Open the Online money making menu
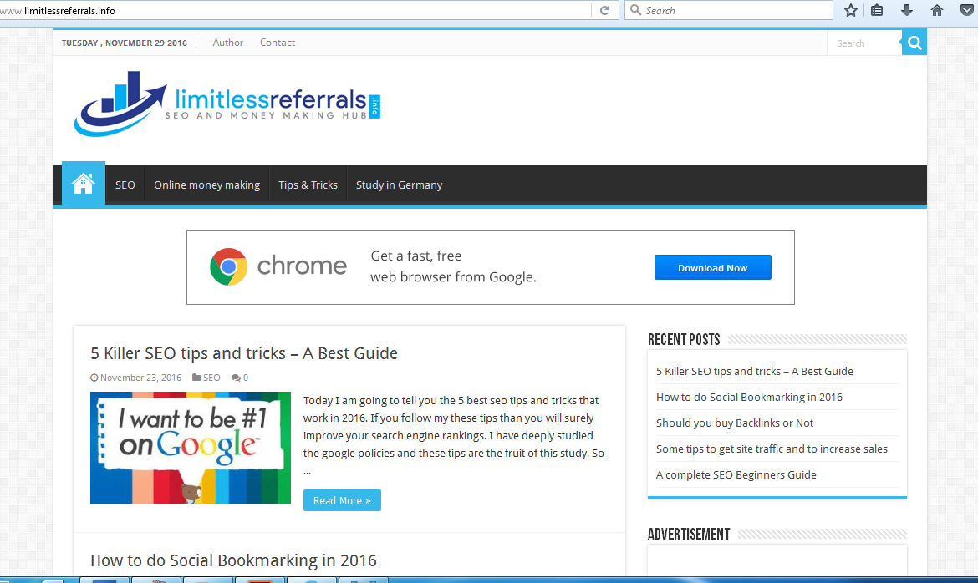This screenshot has height=583, width=978. pos(207,185)
